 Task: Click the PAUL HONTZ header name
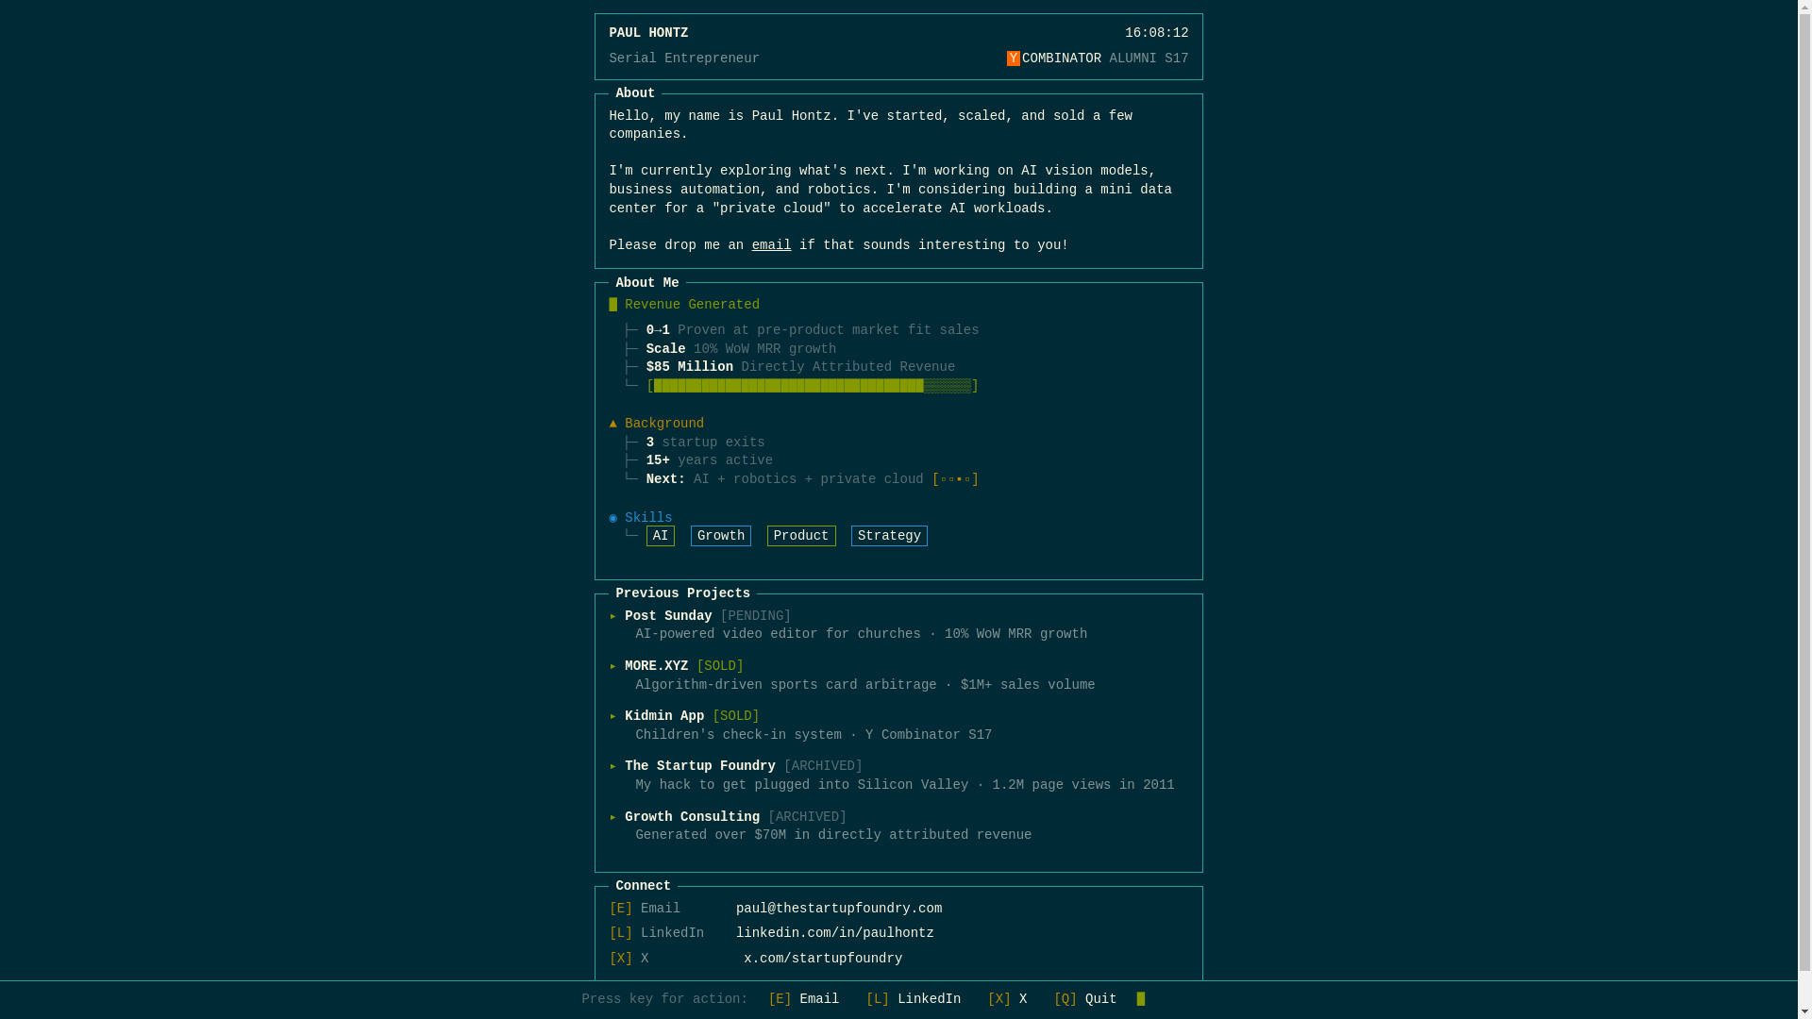pos(648,33)
